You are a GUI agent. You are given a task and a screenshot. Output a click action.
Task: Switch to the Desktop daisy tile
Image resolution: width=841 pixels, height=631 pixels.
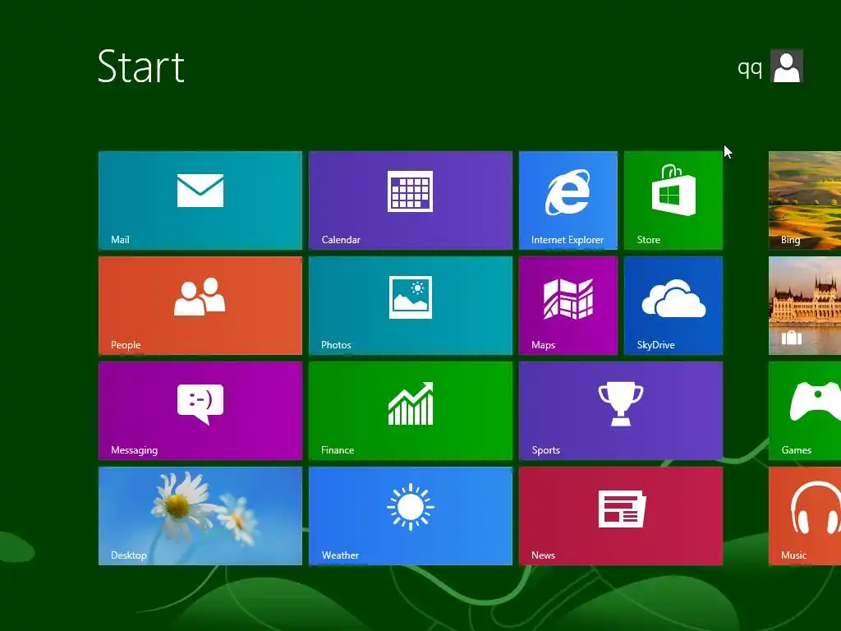200,516
